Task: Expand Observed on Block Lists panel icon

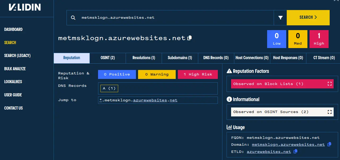Action: point(330,84)
